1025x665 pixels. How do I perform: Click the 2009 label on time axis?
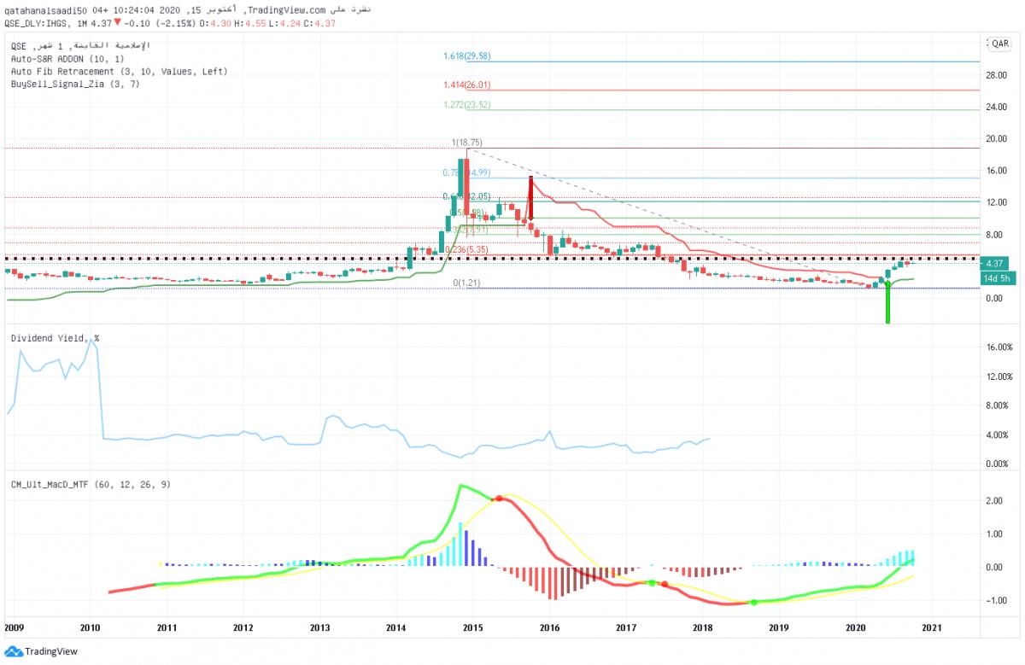point(15,627)
